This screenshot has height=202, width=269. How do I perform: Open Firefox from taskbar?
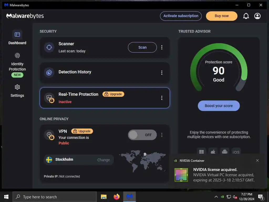(116, 197)
